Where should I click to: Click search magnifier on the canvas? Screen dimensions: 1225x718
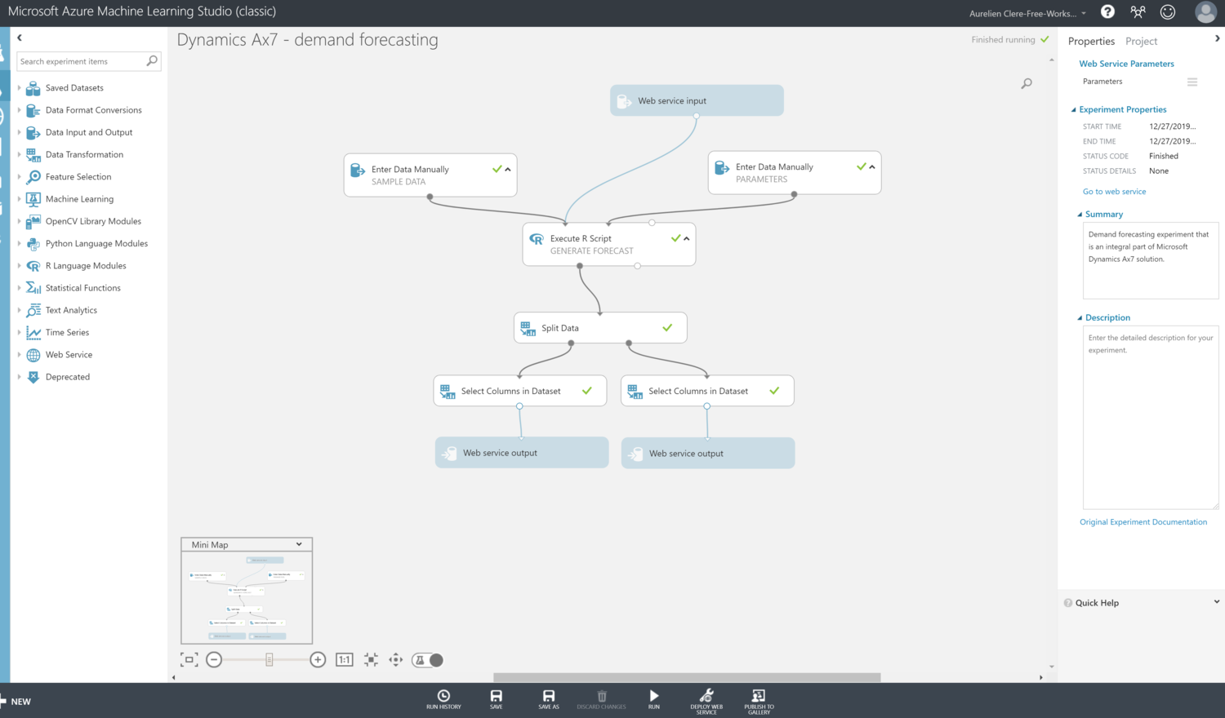coord(1027,83)
